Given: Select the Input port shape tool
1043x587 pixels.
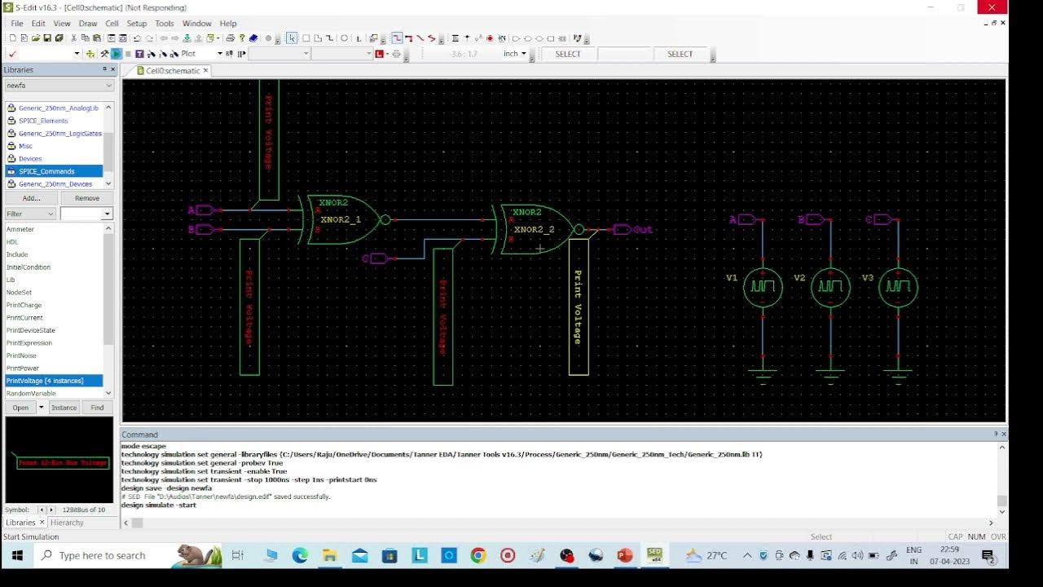Looking at the screenshot, I should [x=516, y=38].
